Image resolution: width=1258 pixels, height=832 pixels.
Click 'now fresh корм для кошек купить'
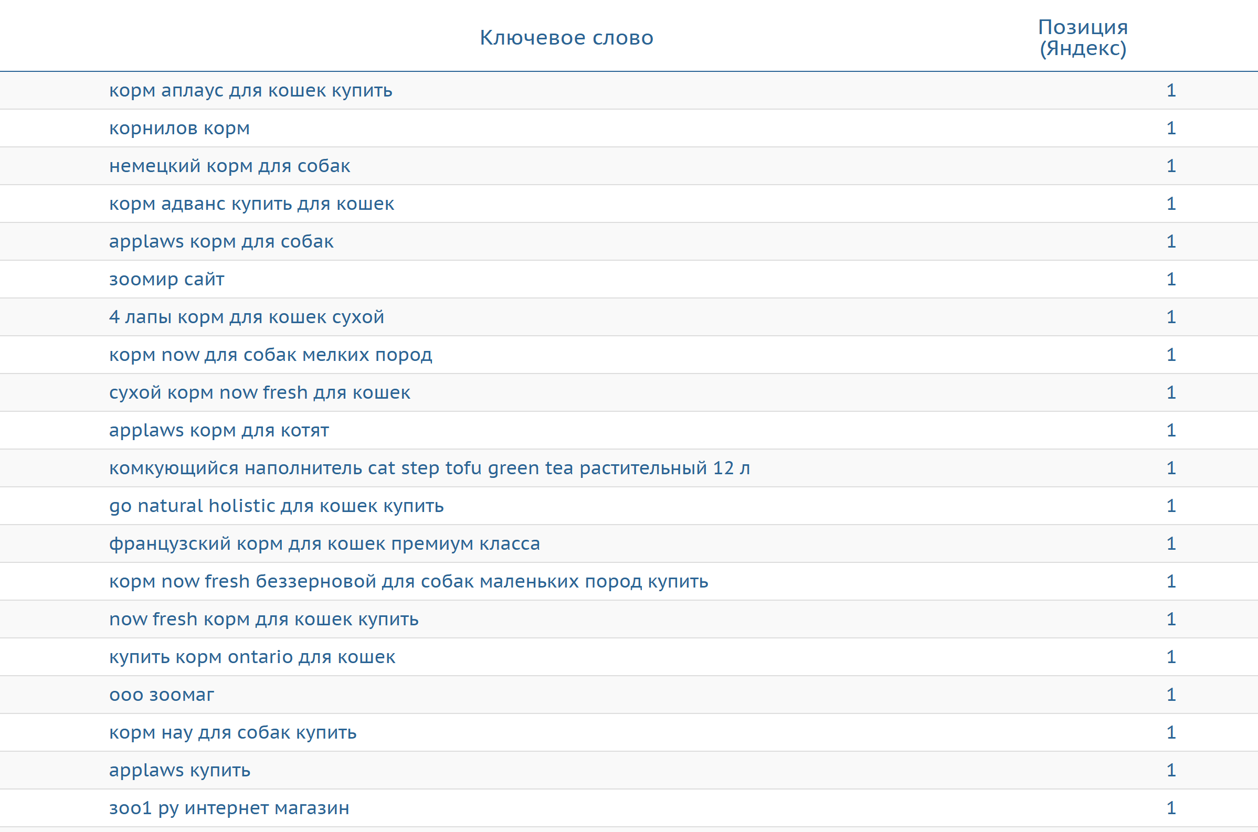264,619
